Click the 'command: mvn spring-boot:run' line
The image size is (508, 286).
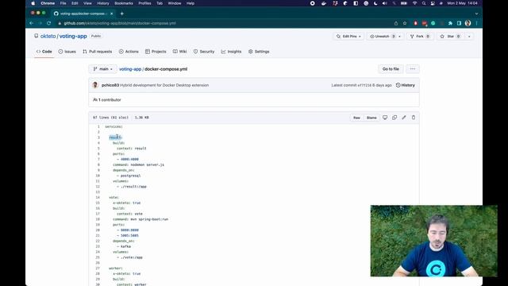click(140, 219)
